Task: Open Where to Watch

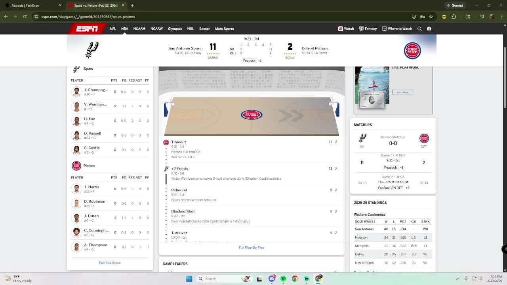Action: tap(397, 29)
